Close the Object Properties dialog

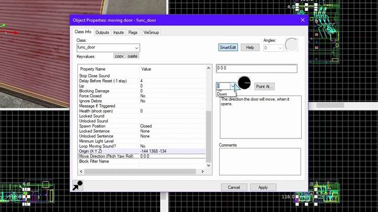click(x=302, y=20)
